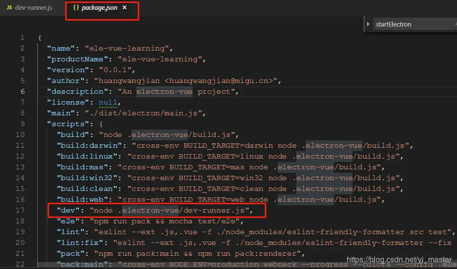Click the highlighted electron-vue in description
The width and height of the screenshot is (457, 269).
pyautogui.click(x=164, y=92)
